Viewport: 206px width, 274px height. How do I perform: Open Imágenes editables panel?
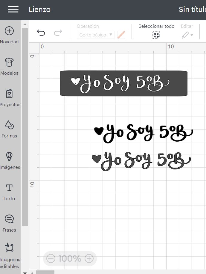(10, 255)
